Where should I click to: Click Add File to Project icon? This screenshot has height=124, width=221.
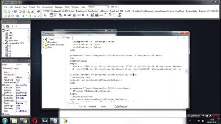pyautogui.click(x=29, y=11)
